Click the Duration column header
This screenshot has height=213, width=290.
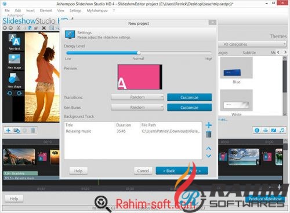124,125
